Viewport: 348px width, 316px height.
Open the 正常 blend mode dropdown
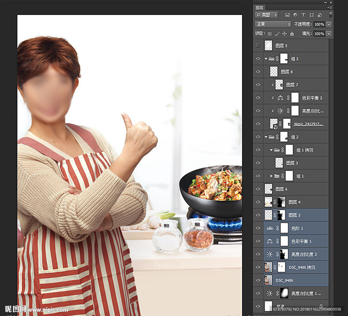(273, 24)
